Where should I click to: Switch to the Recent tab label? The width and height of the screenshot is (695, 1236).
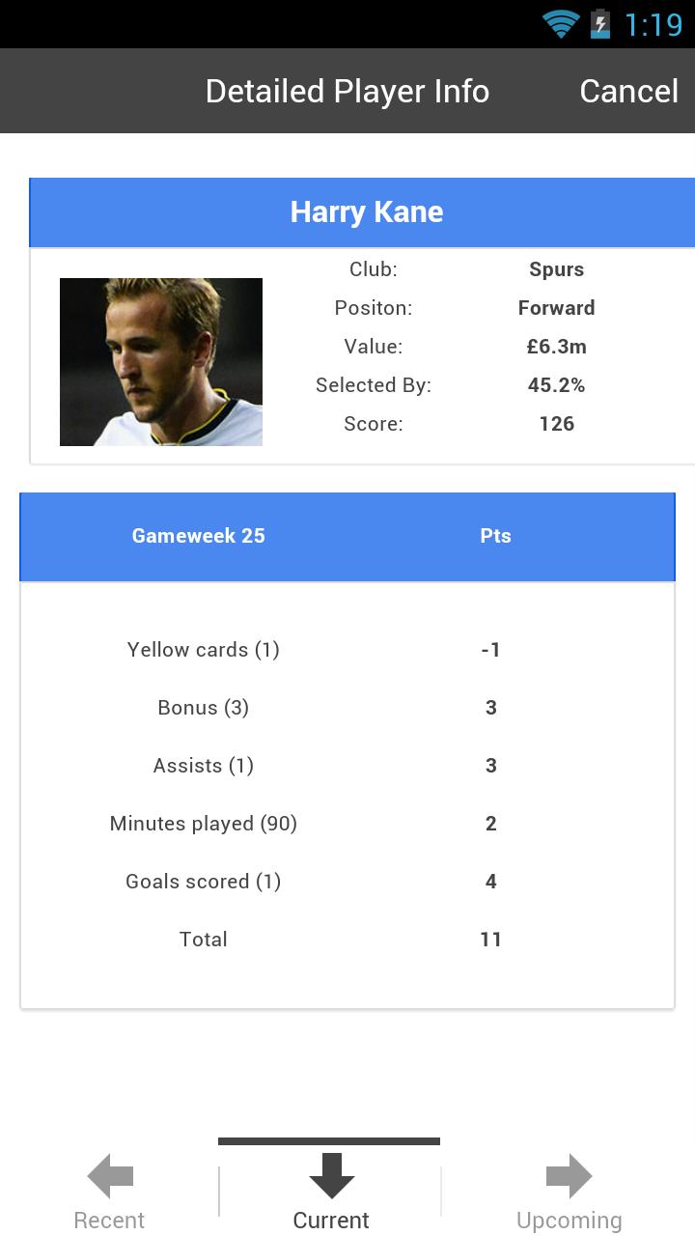(x=109, y=1221)
